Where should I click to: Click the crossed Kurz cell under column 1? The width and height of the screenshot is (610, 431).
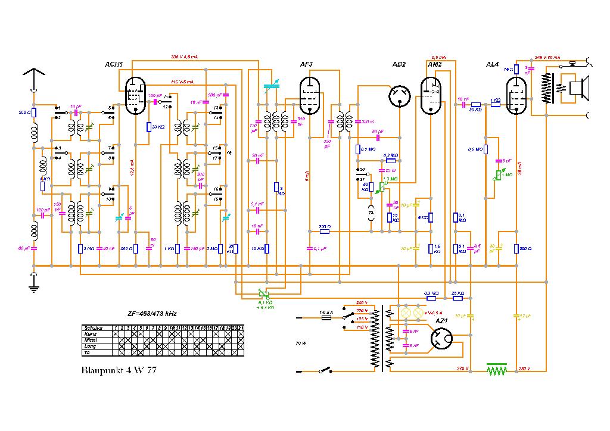point(116,334)
